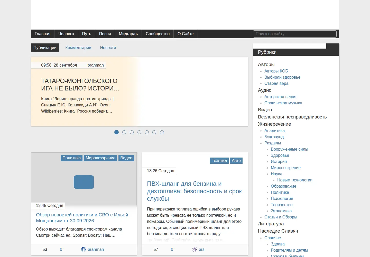The width and height of the screenshot is (370, 257).
Task: Open the Путь navigation menu
Action: (87, 34)
